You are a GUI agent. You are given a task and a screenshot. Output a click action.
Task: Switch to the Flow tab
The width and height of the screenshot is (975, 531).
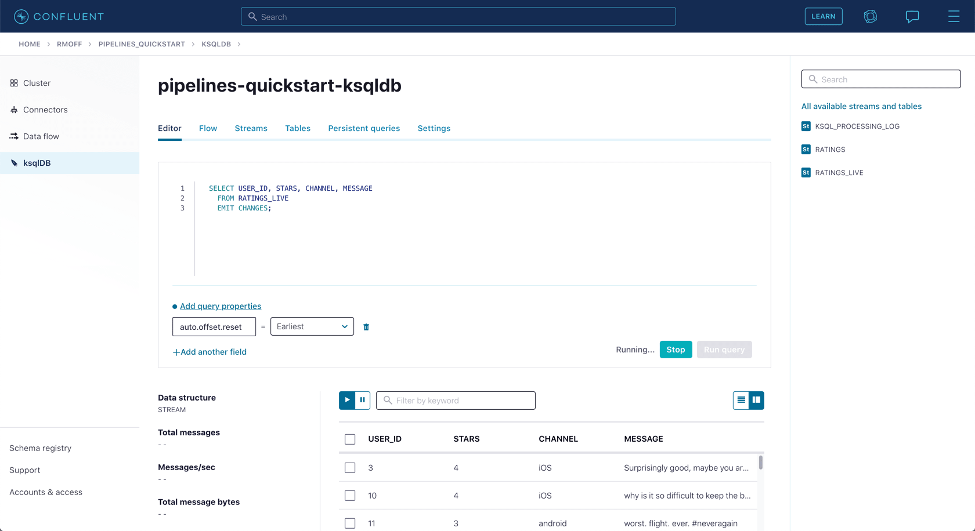pyautogui.click(x=208, y=128)
